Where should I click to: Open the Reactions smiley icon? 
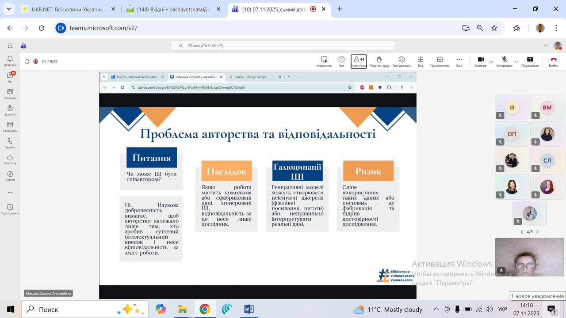[x=401, y=61]
